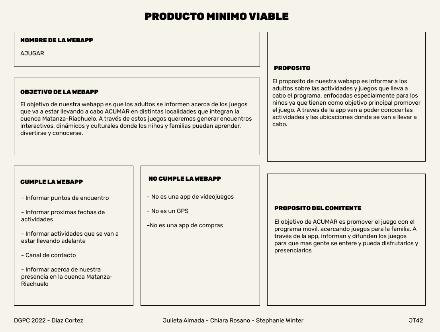Select the CUMPLE LA WEBAPP heading
This screenshot has height=332, width=440.
coord(51,182)
